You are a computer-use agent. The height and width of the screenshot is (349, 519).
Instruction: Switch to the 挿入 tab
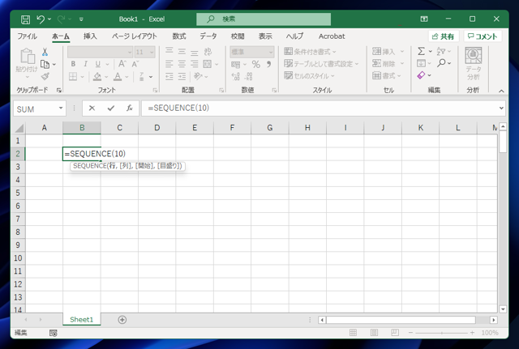point(90,36)
